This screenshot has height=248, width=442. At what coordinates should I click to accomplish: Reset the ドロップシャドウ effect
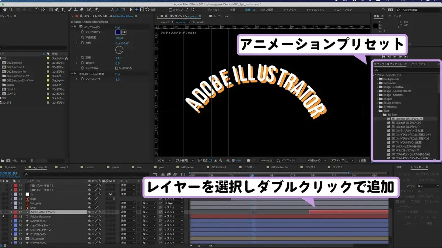pos(118,27)
